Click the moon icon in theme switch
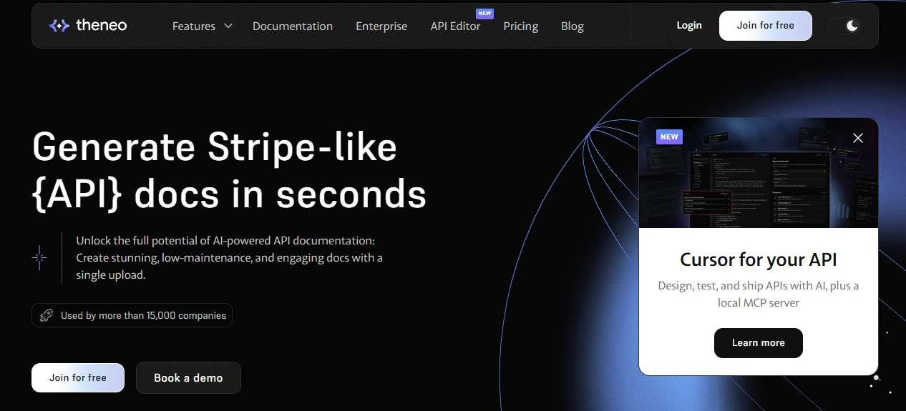906x411 pixels. click(x=852, y=26)
